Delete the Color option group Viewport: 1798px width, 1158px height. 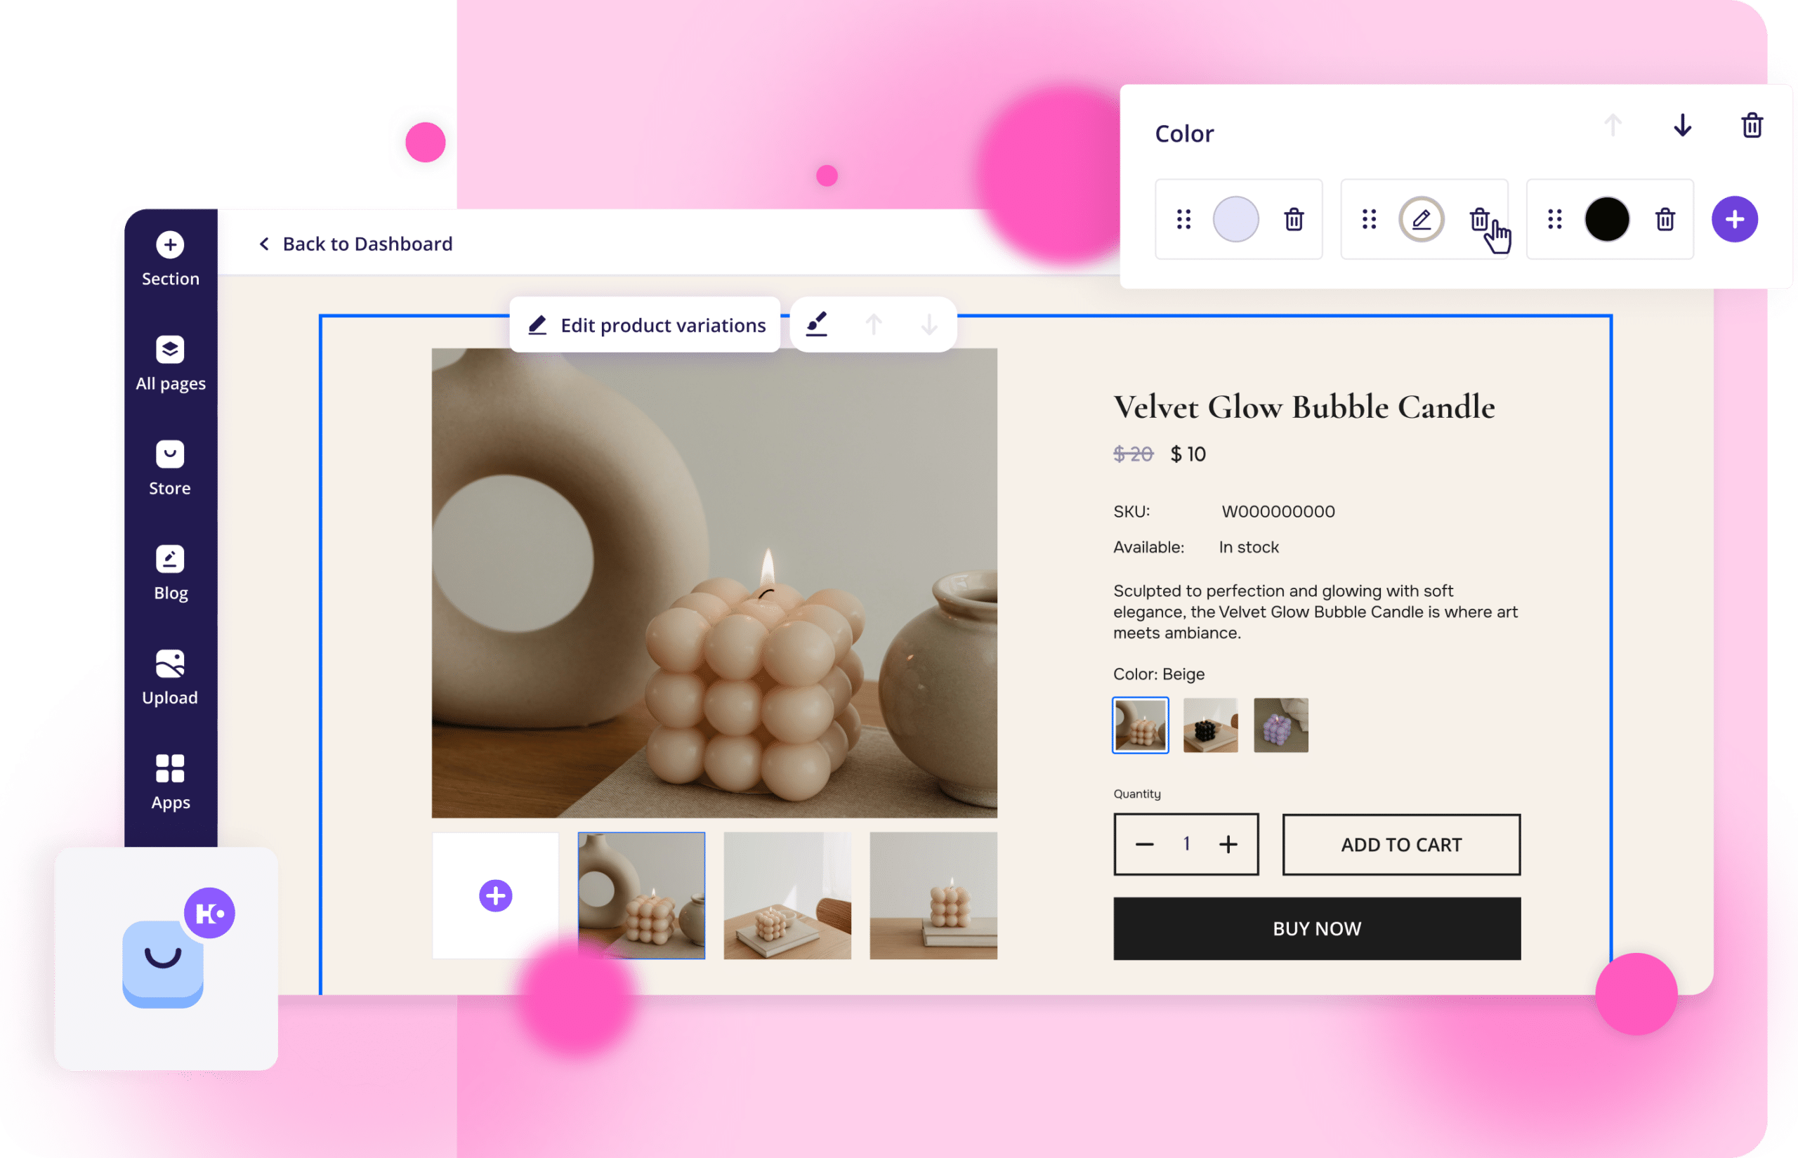(x=1752, y=126)
